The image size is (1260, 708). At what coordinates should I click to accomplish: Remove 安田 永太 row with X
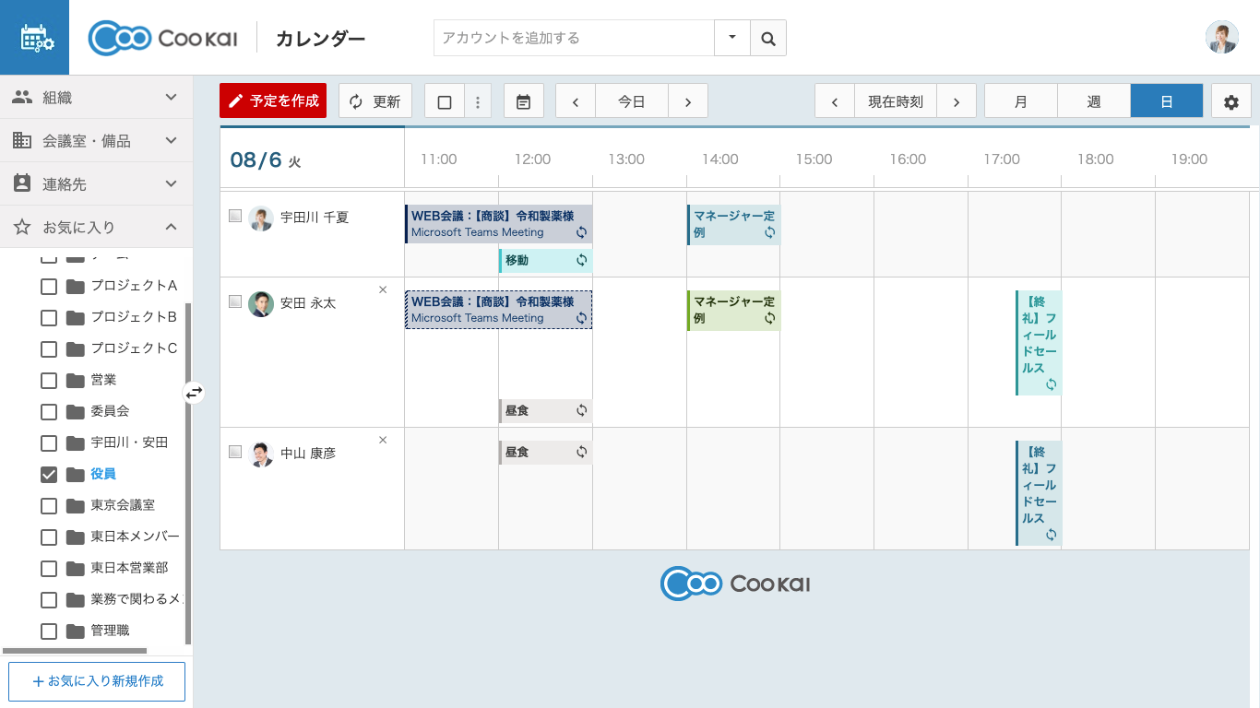tap(383, 289)
